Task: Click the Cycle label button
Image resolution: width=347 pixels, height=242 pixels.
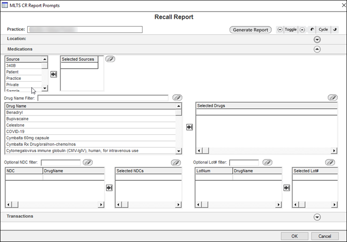Action: (323, 30)
